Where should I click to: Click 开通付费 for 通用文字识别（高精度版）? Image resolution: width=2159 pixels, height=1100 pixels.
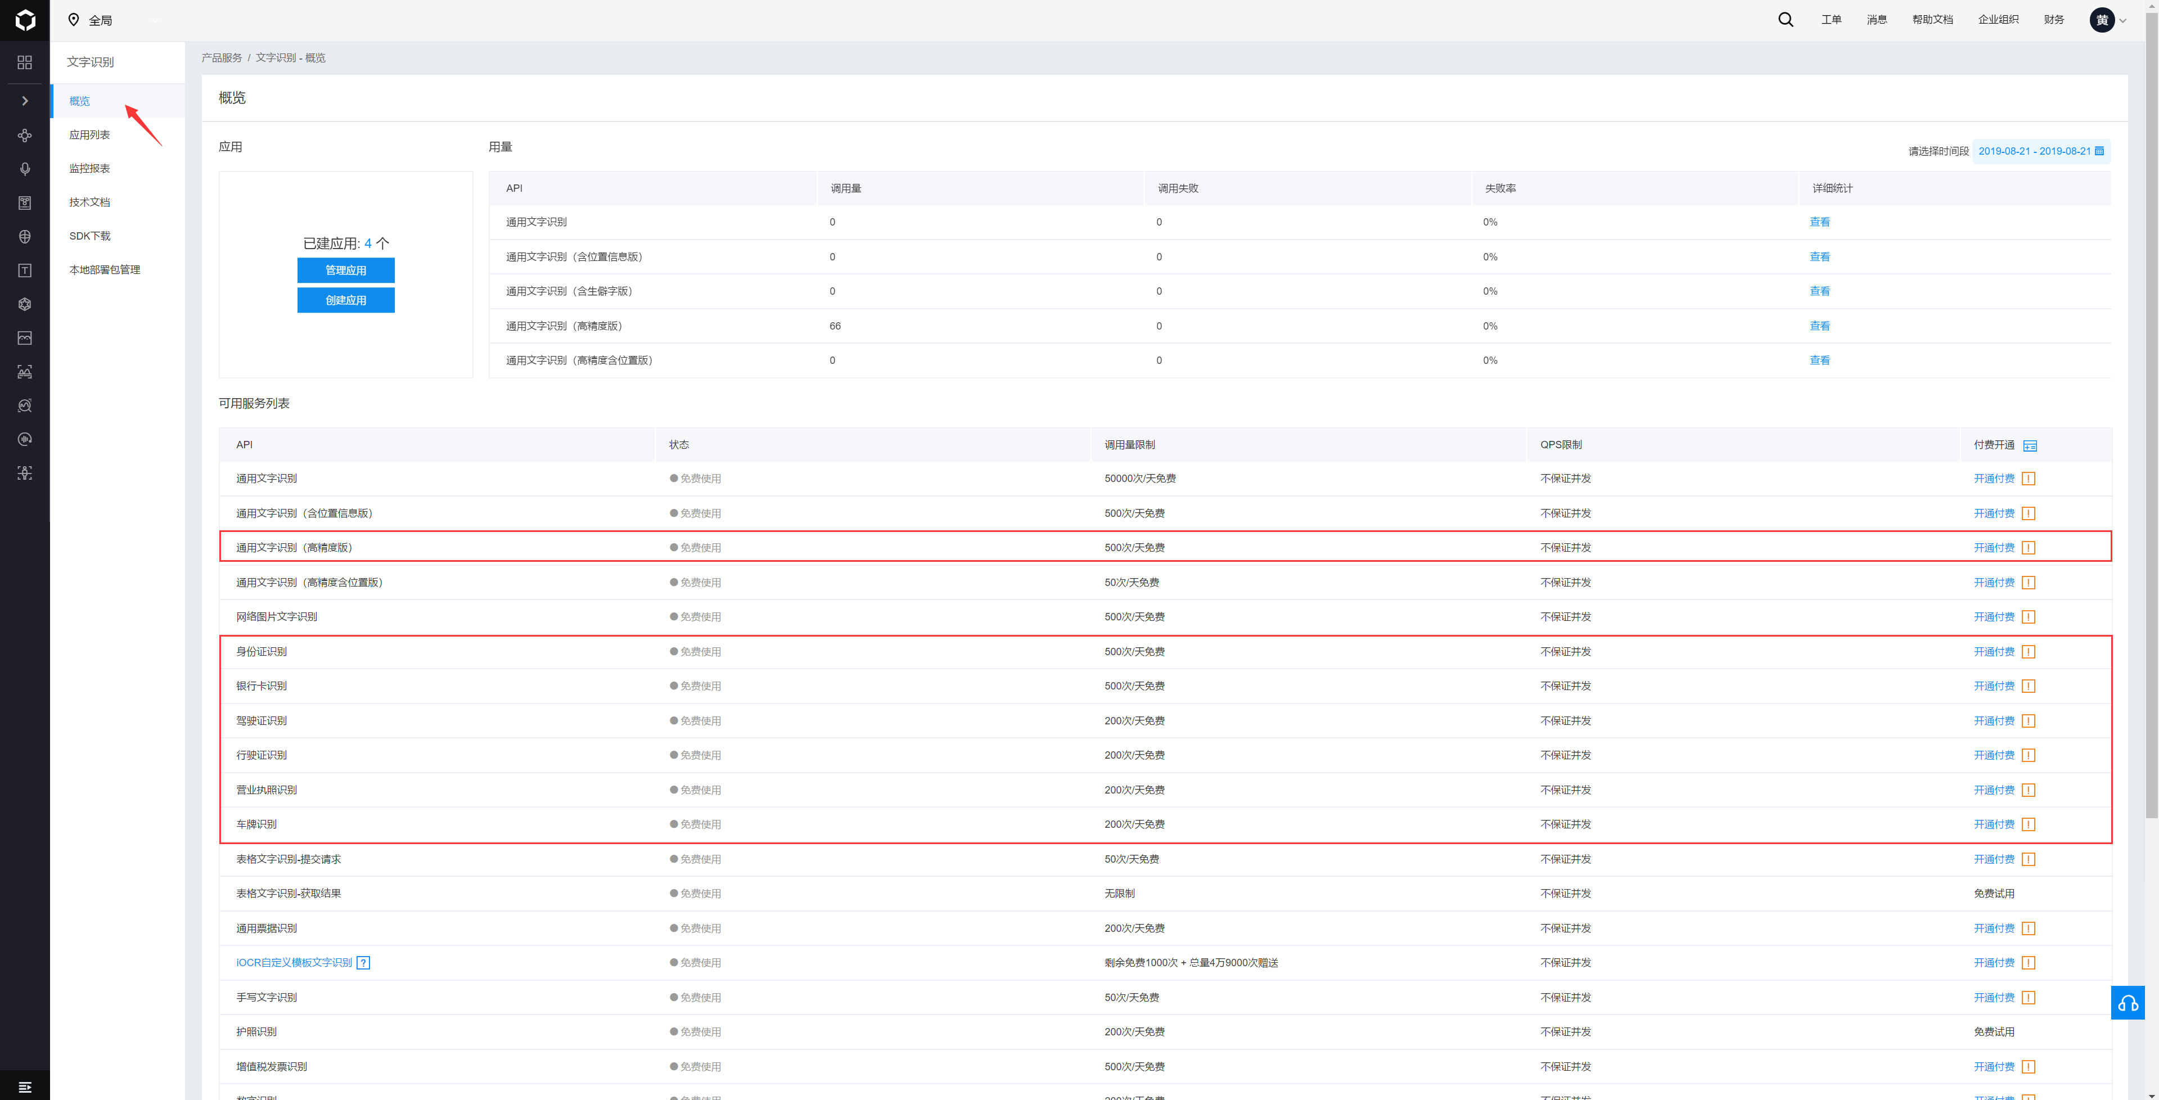1994,548
